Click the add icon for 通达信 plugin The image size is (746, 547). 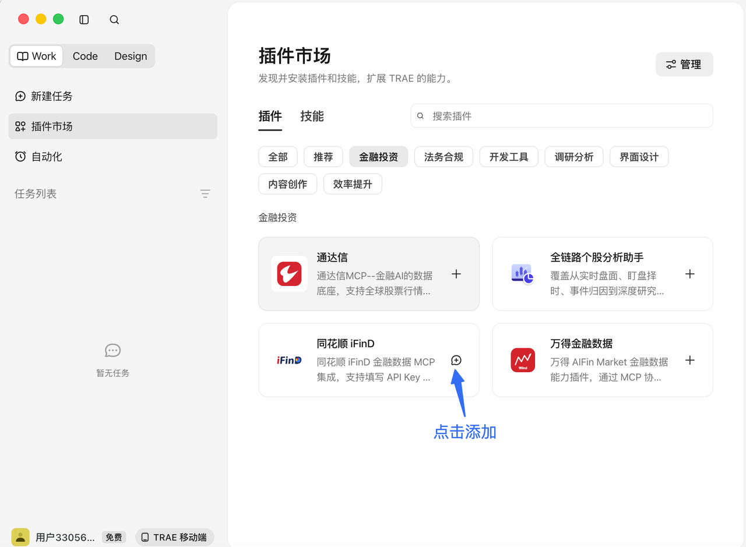[456, 274]
